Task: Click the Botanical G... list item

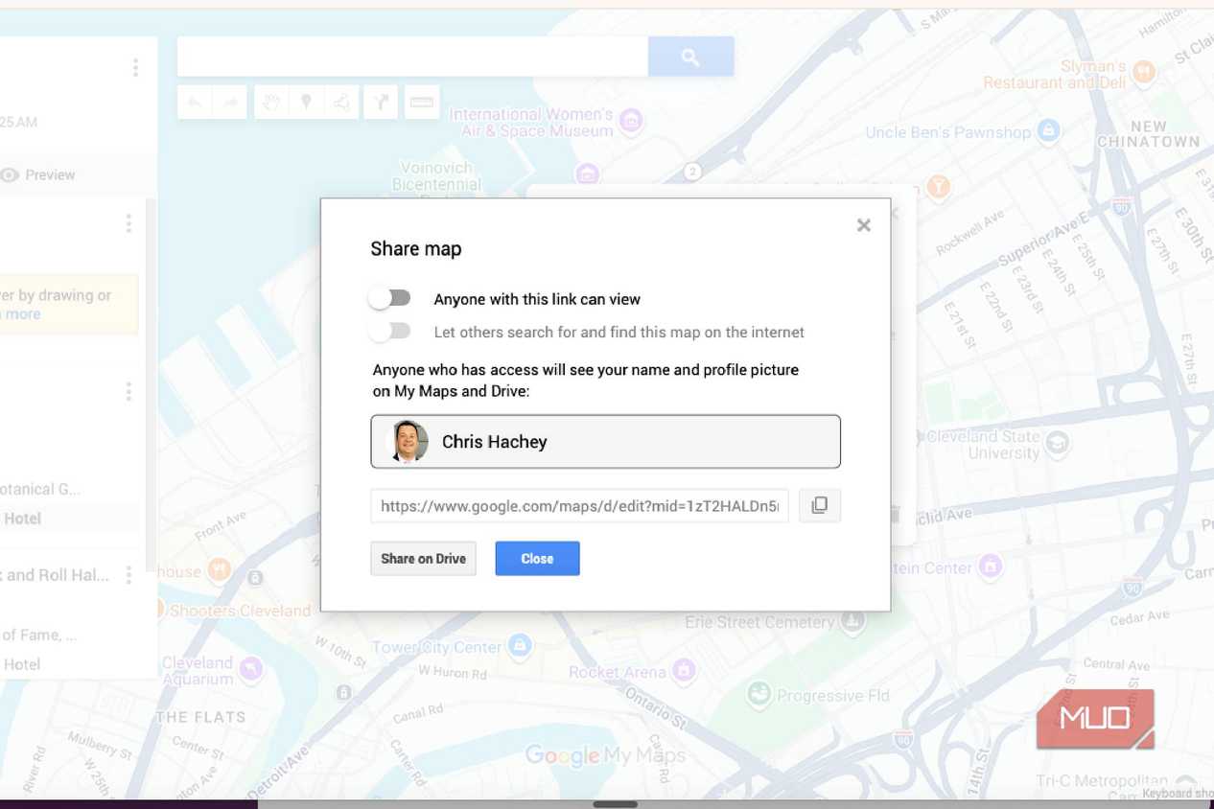Action: click(40, 489)
